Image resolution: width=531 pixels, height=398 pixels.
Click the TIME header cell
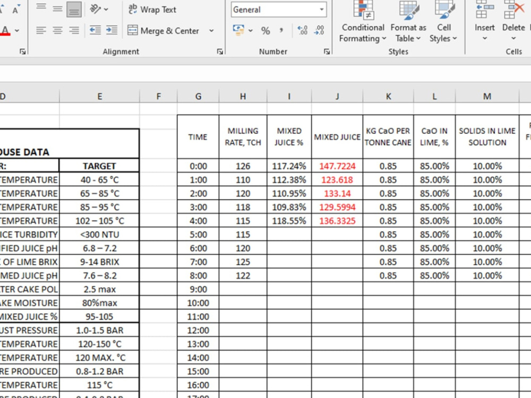(198, 137)
